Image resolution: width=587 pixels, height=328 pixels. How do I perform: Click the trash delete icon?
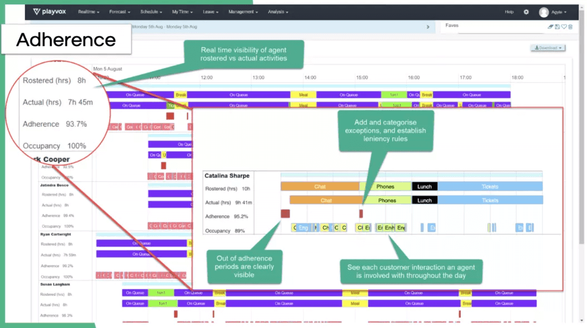click(570, 27)
